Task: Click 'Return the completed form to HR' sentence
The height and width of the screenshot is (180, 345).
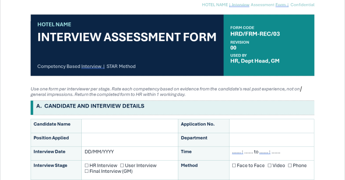Action: 130,94
